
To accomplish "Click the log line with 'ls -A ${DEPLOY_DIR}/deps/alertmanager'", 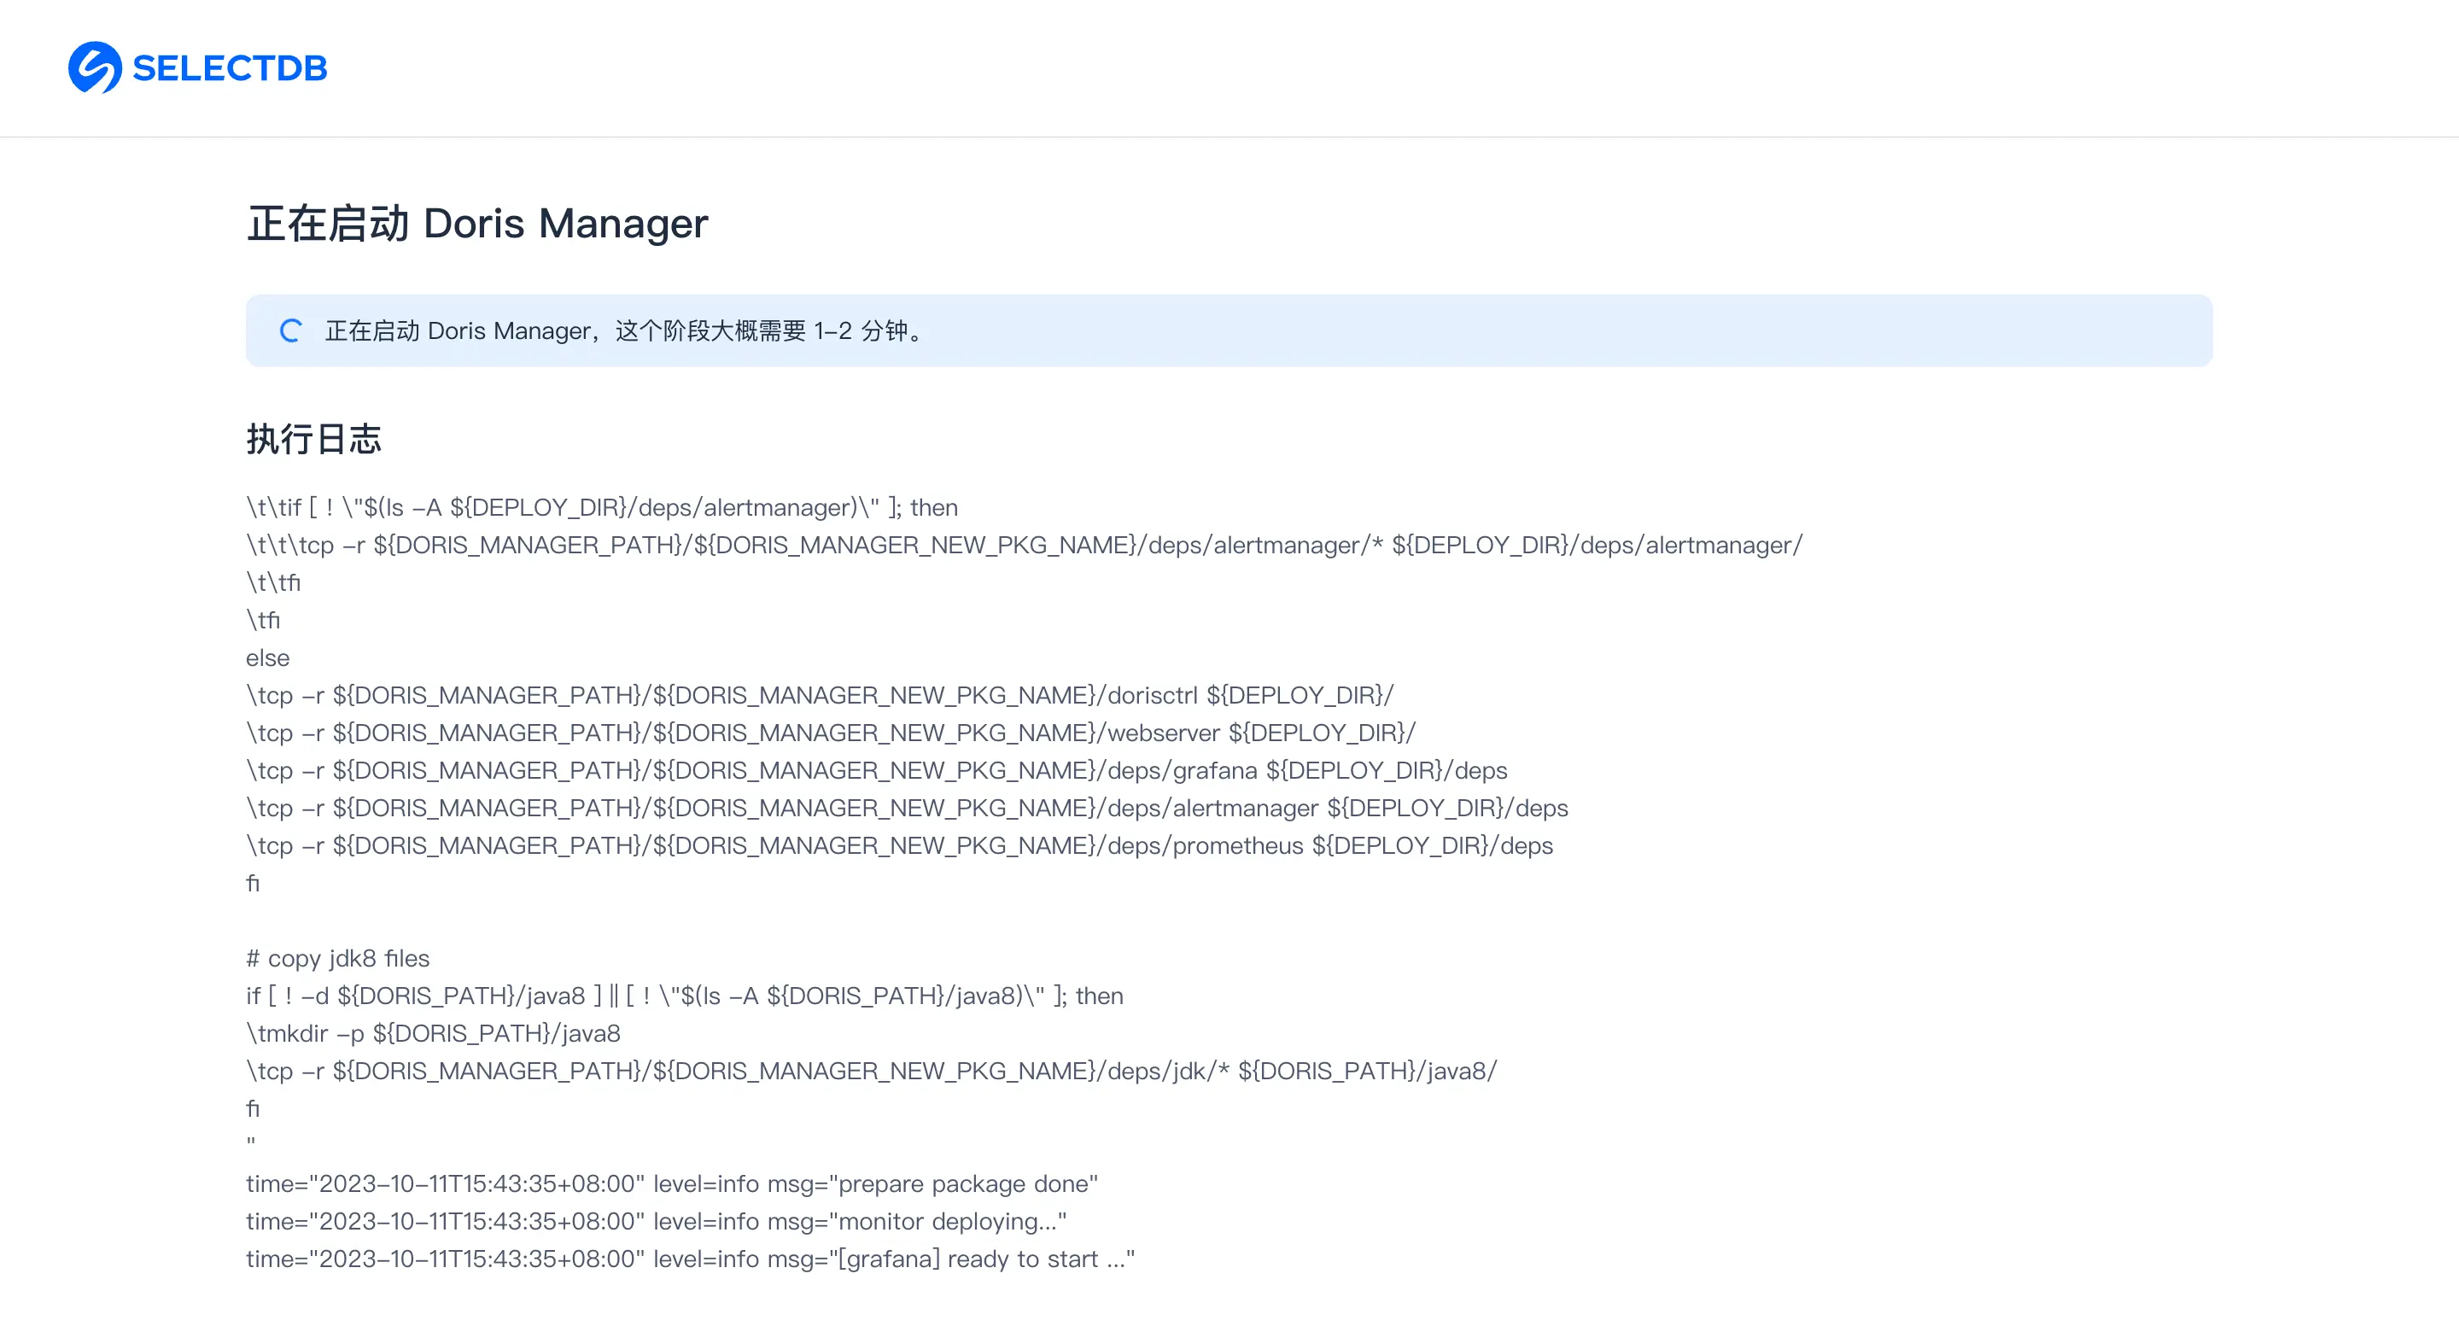I will [601, 507].
